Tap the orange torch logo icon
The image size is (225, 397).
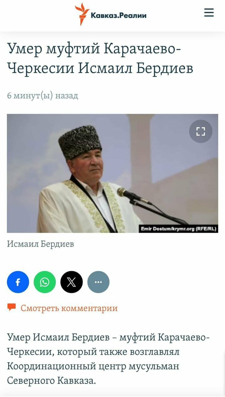click(82, 14)
